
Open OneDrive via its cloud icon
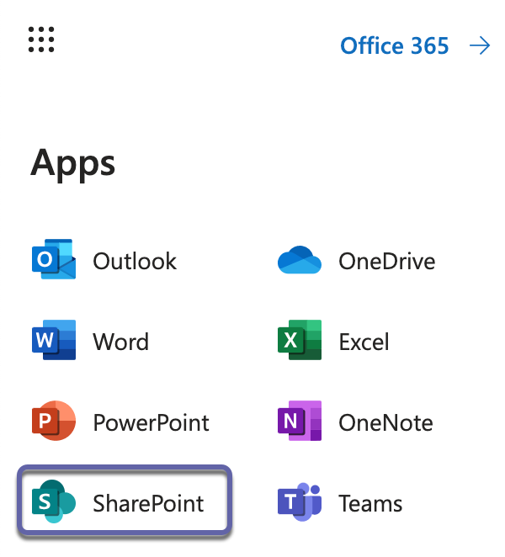pyautogui.click(x=300, y=260)
